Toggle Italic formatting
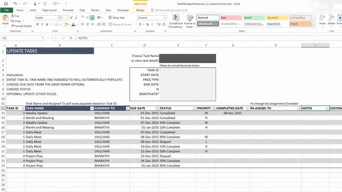342x192 pixels. click(42, 24)
